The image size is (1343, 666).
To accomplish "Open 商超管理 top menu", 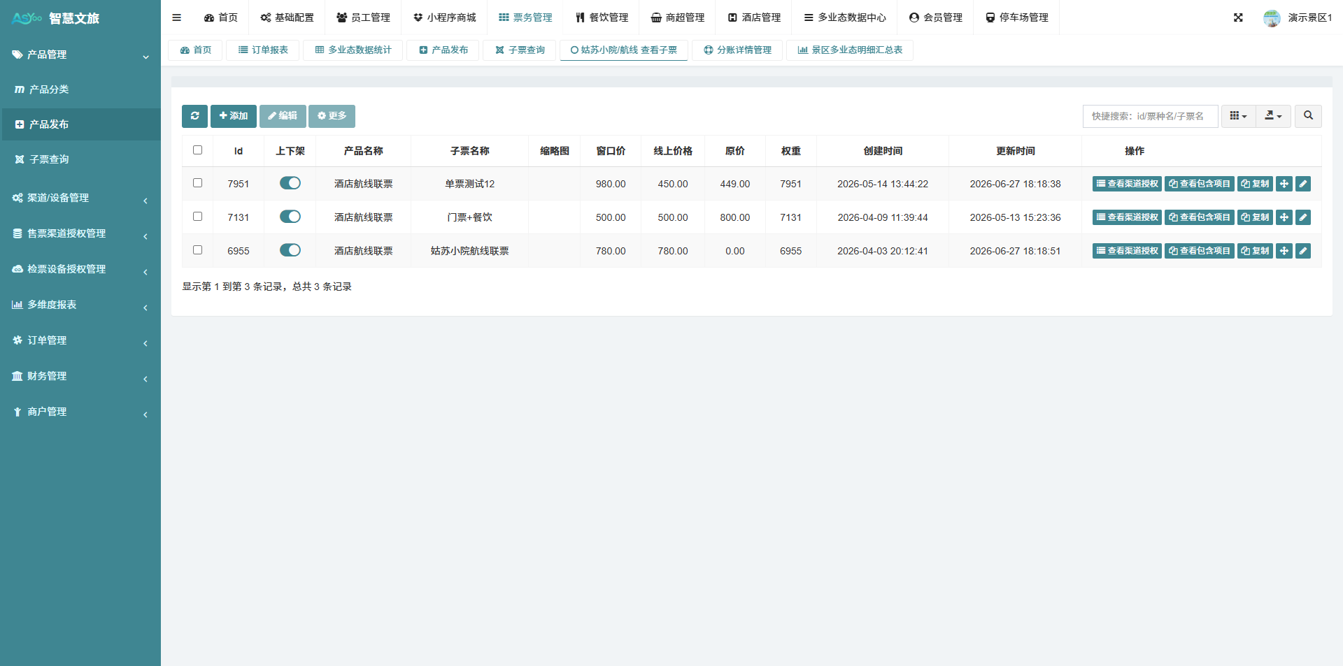I will tap(678, 17).
